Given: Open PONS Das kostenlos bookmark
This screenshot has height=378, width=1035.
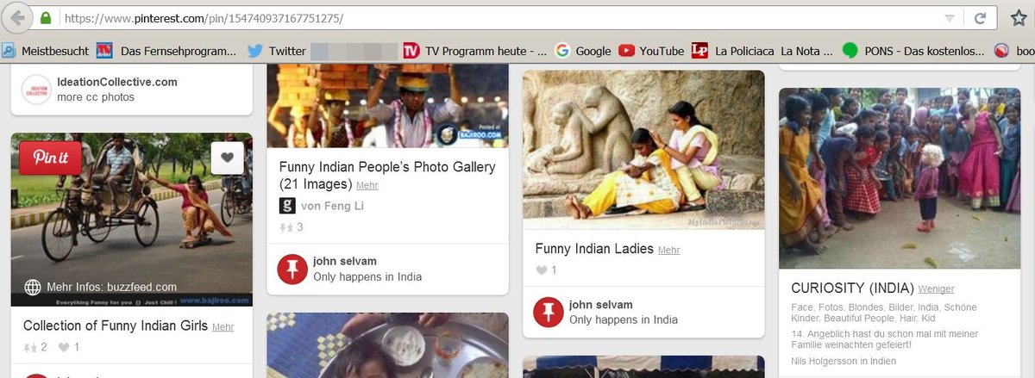Looking at the screenshot, I should [x=913, y=51].
